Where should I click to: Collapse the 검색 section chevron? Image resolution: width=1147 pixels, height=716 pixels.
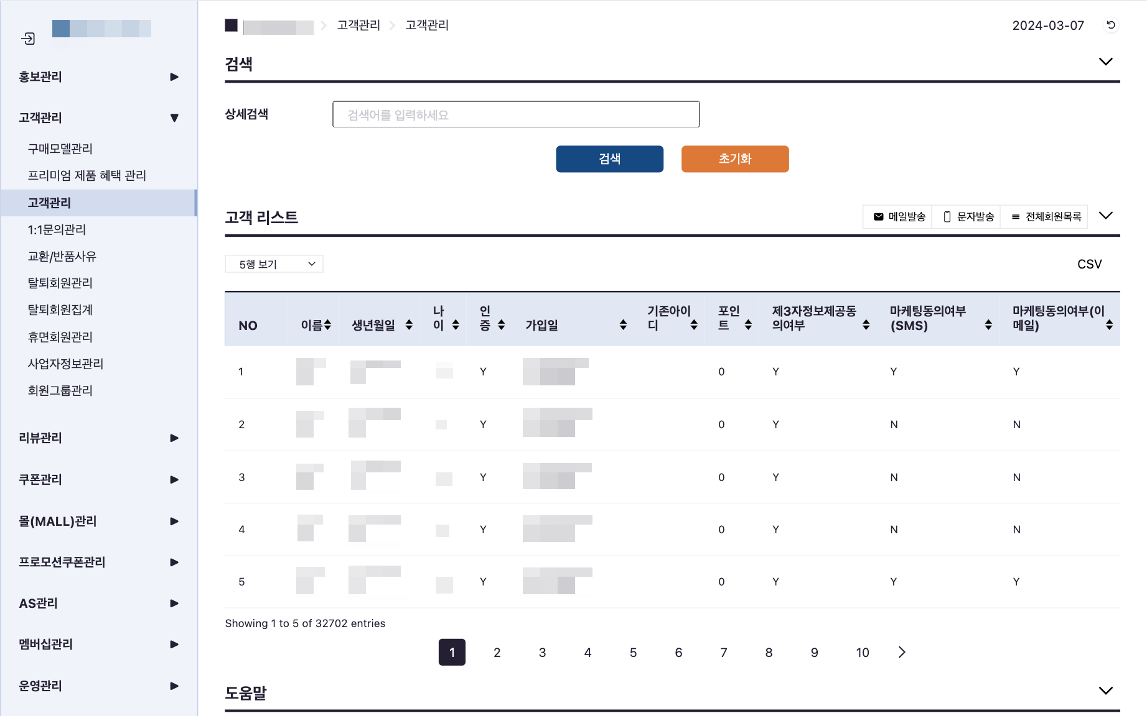coord(1106,62)
